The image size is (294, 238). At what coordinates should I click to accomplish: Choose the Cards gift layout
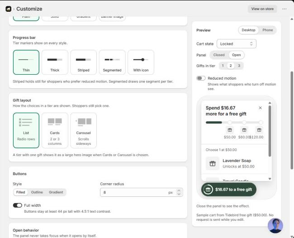click(x=55, y=130)
